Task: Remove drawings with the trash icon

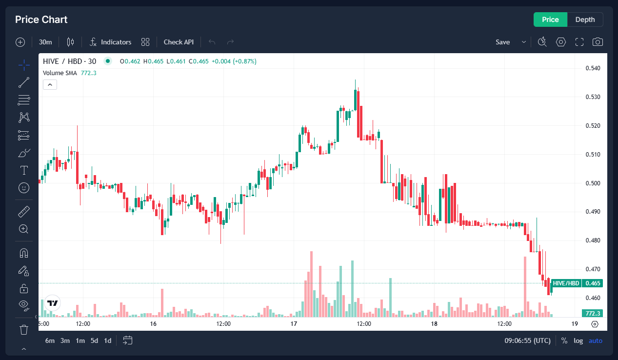Action: [x=24, y=330]
